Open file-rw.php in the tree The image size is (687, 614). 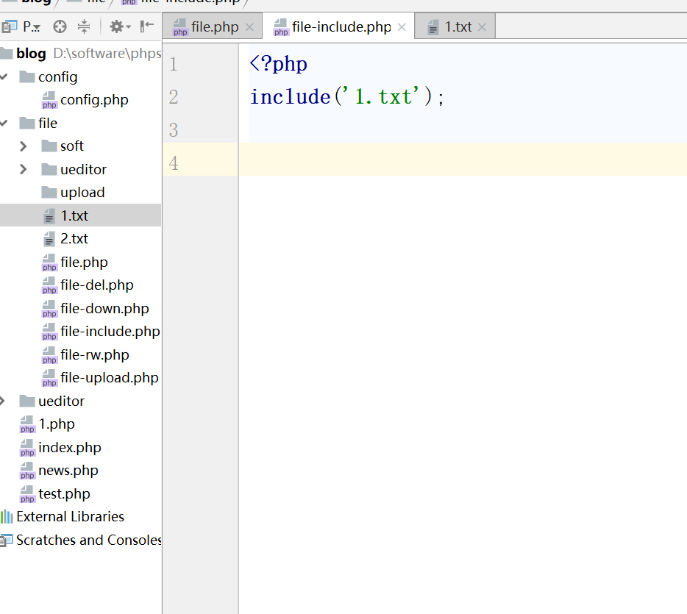(x=95, y=354)
